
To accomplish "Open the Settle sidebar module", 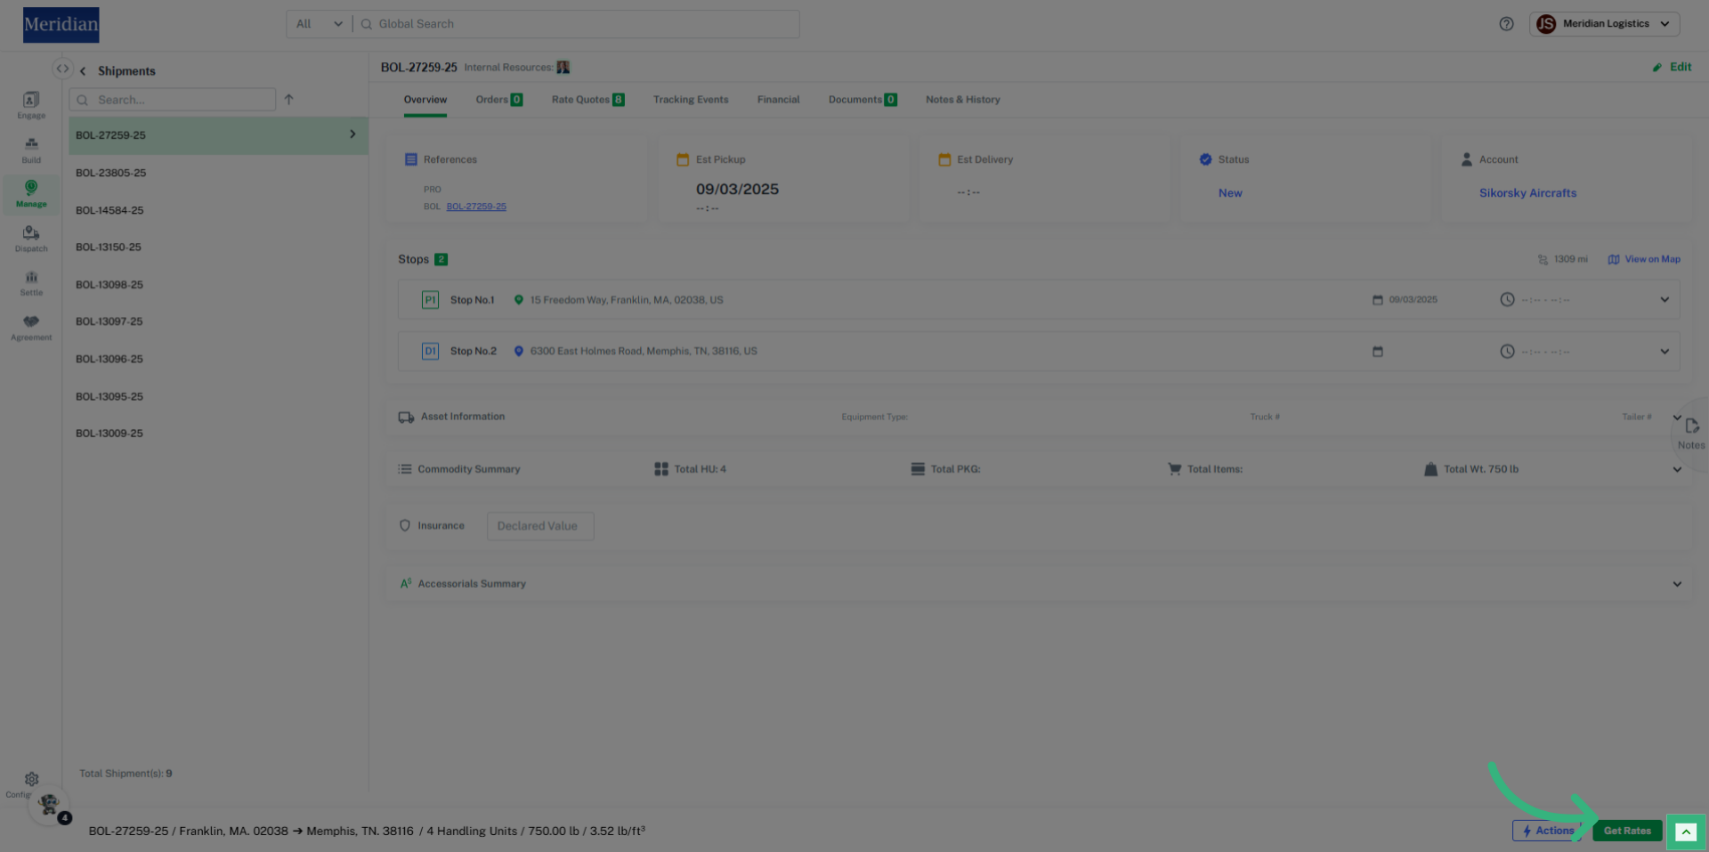I will pos(31,281).
